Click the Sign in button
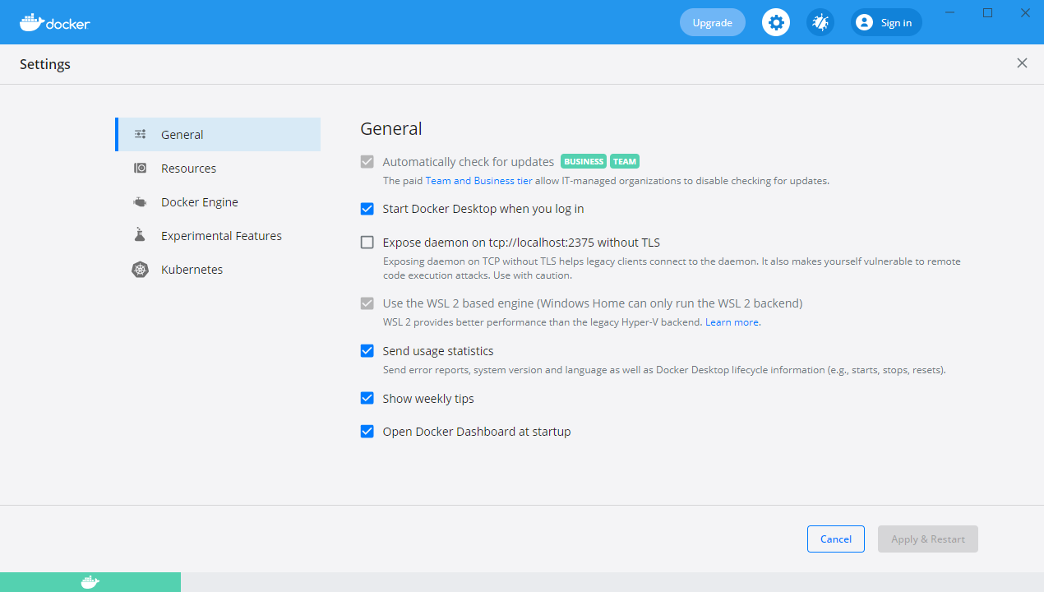This screenshot has width=1044, height=592. pyautogui.click(x=887, y=22)
